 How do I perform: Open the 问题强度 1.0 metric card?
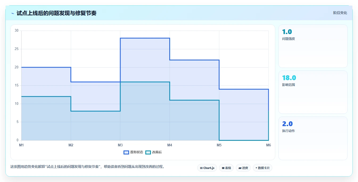coord(313,46)
